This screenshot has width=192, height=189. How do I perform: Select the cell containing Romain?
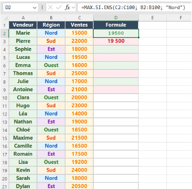coord(23,154)
